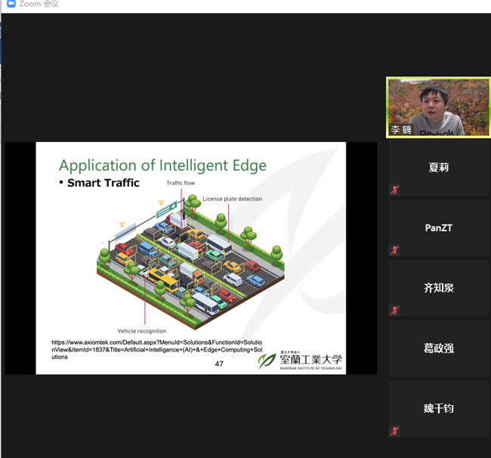
Task: Select participant tile PanZT
Action: pos(438,228)
